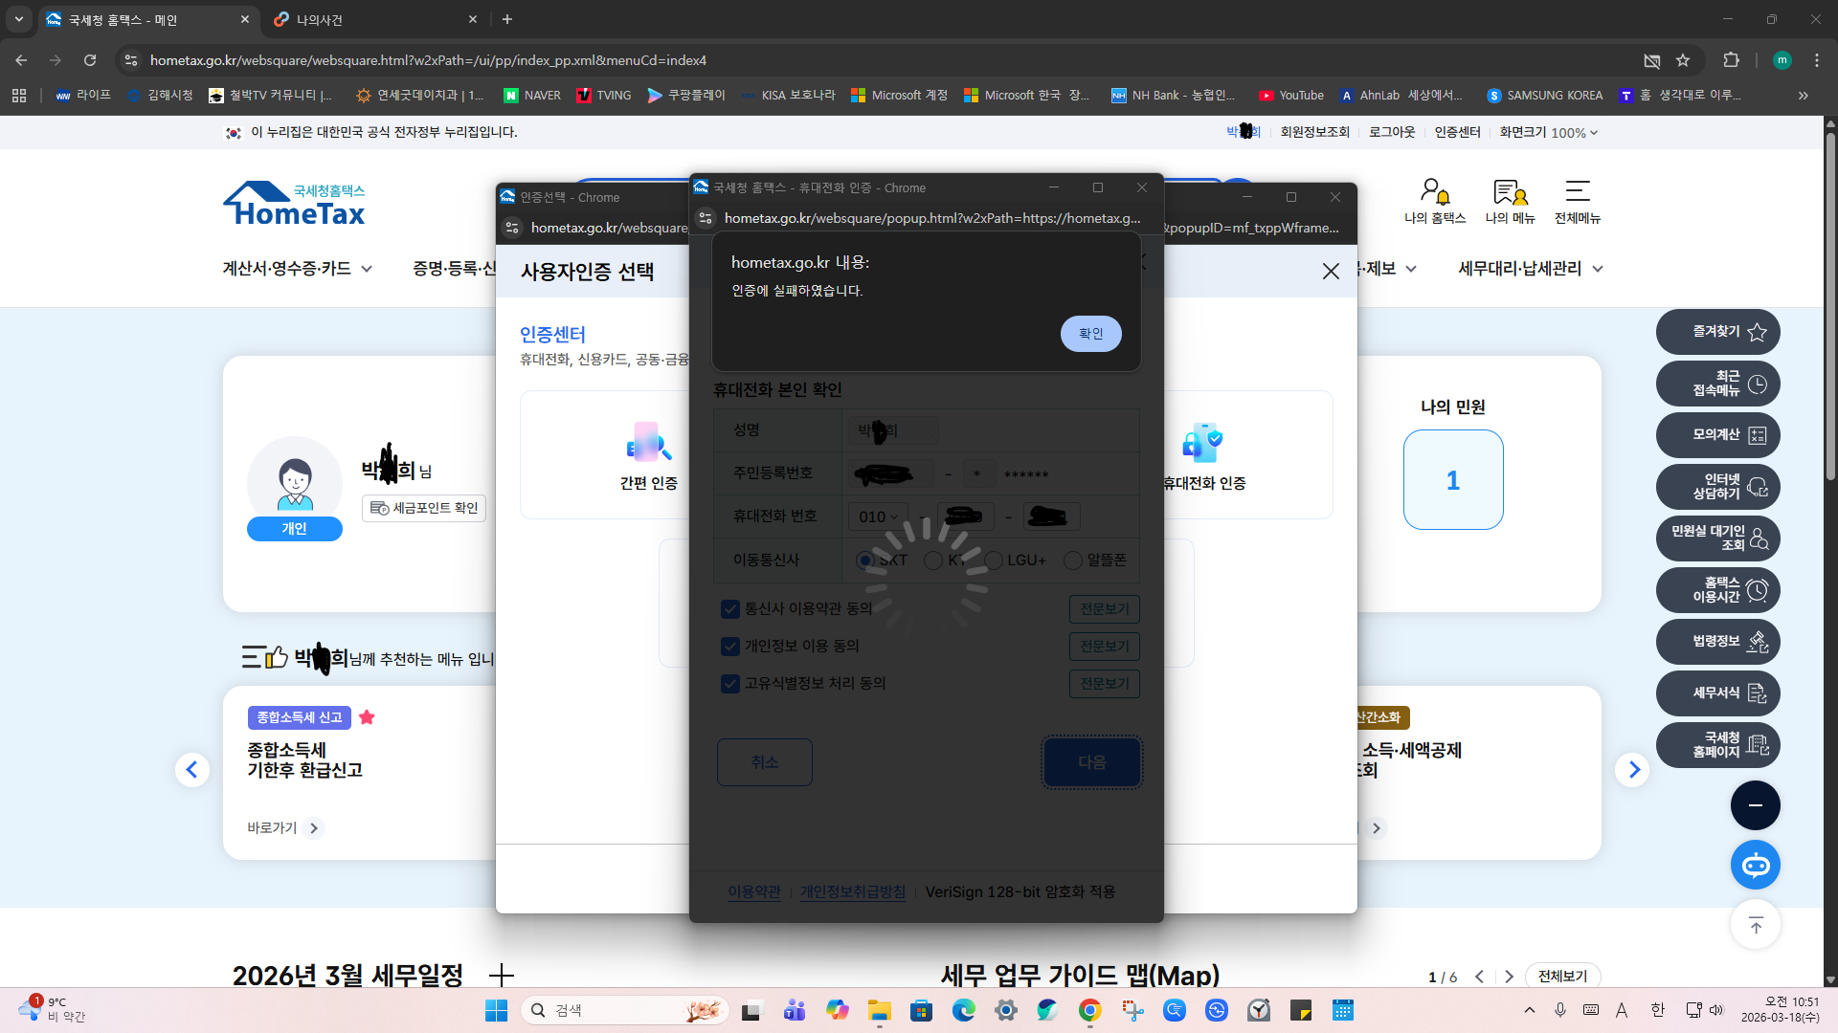
Task: Click the 나의 민원 count box
Action: click(x=1453, y=480)
